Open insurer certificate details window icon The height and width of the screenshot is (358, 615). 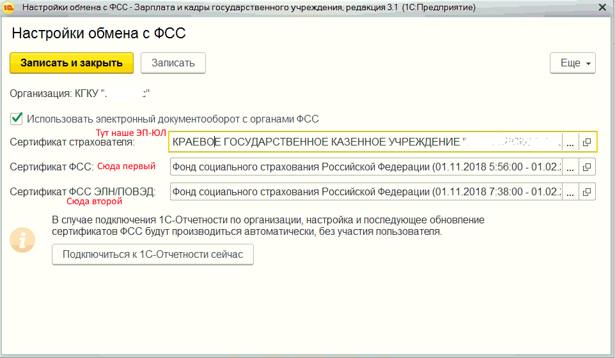click(x=587, y=142)
